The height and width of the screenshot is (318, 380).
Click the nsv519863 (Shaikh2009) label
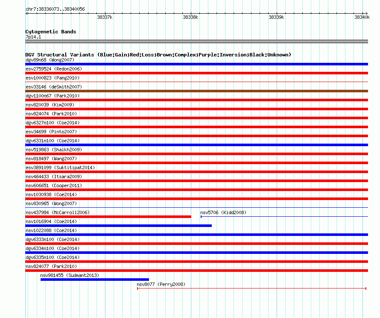coord(54,150)
